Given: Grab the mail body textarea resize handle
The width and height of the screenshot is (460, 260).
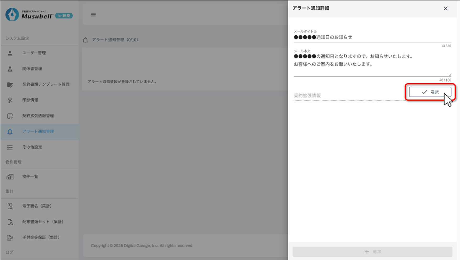Looking at the screenshot, I should pos(450,75).
